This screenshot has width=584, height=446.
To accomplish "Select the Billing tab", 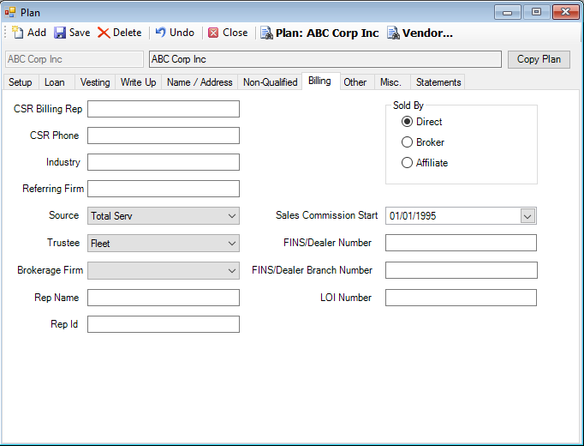I will click(319, 81).
